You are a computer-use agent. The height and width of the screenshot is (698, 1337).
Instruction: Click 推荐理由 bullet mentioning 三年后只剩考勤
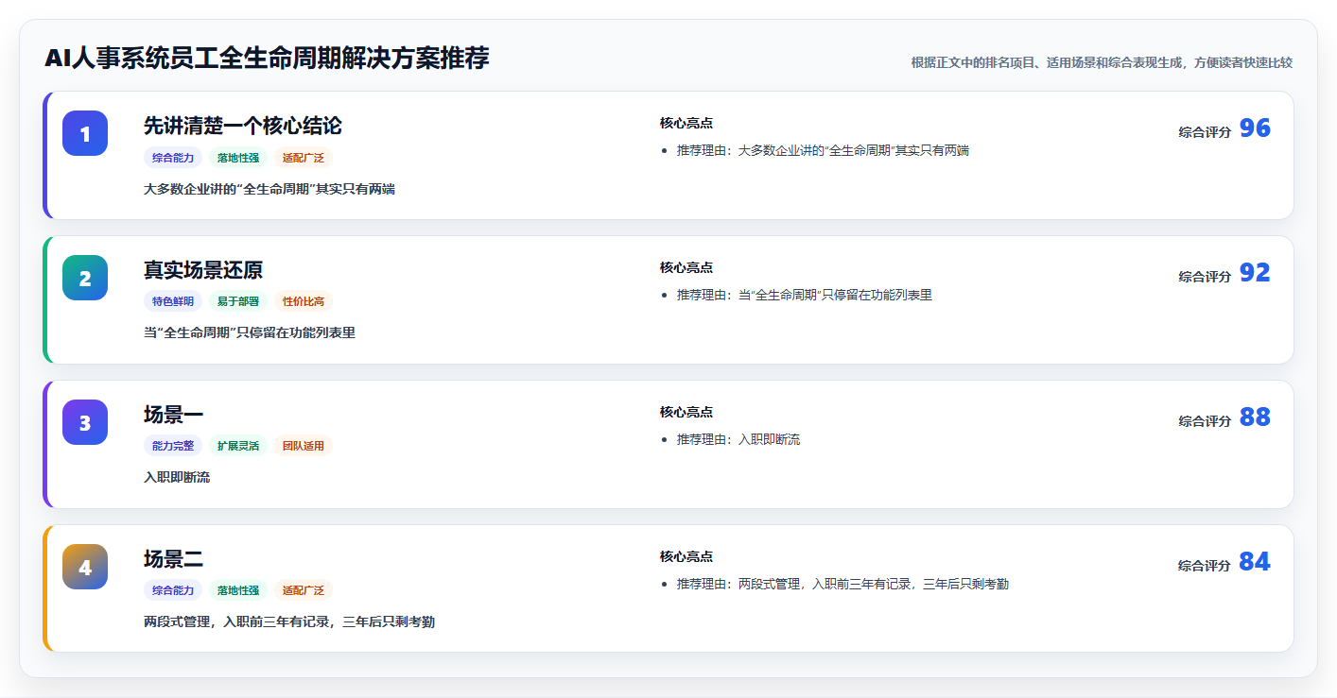[842, 584]
